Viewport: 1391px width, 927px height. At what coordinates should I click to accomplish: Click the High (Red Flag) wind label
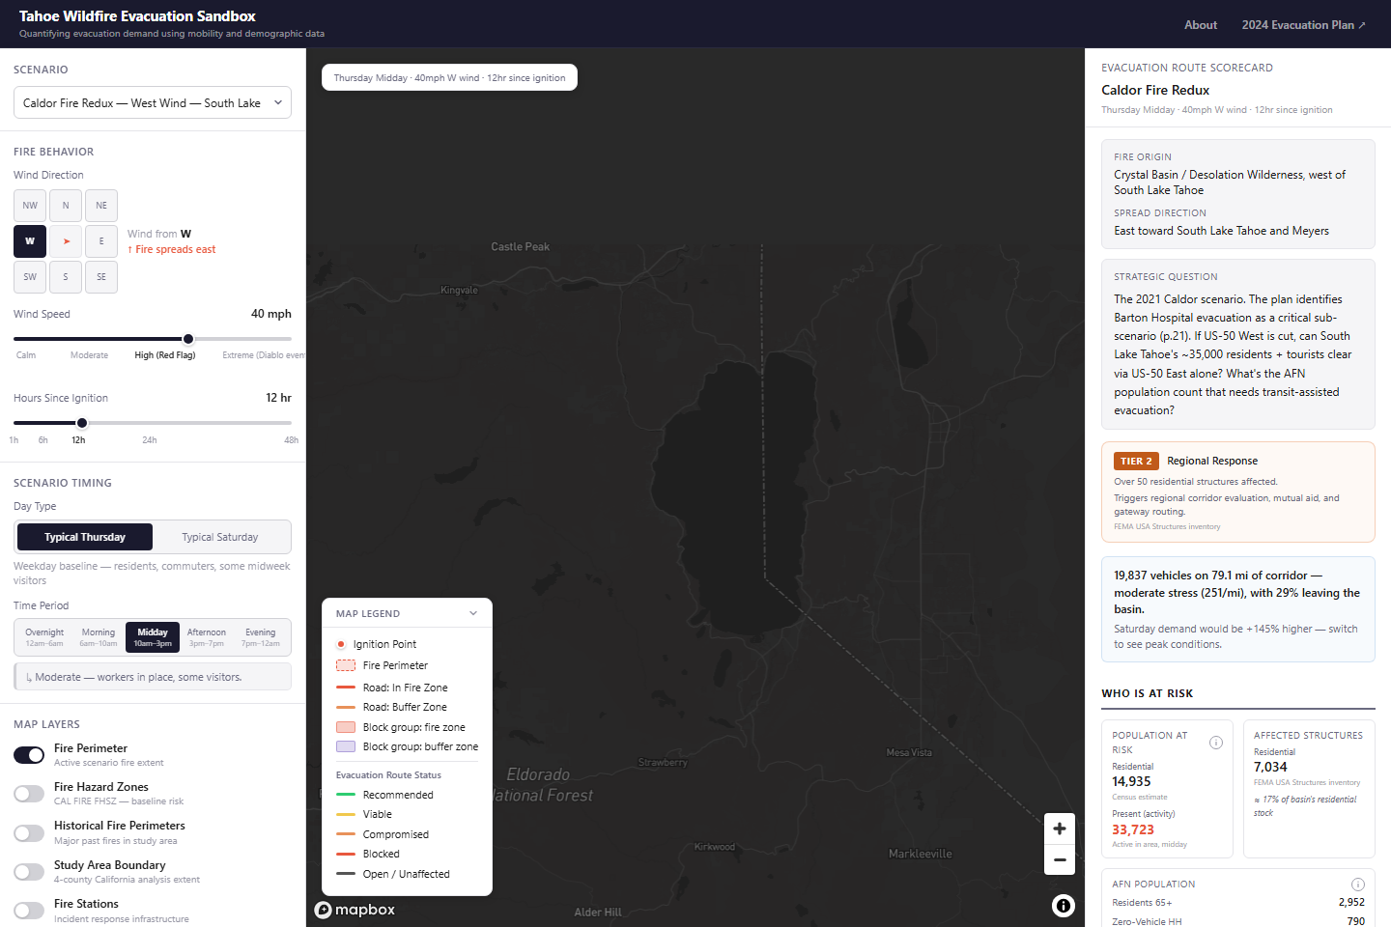point(165,355)
